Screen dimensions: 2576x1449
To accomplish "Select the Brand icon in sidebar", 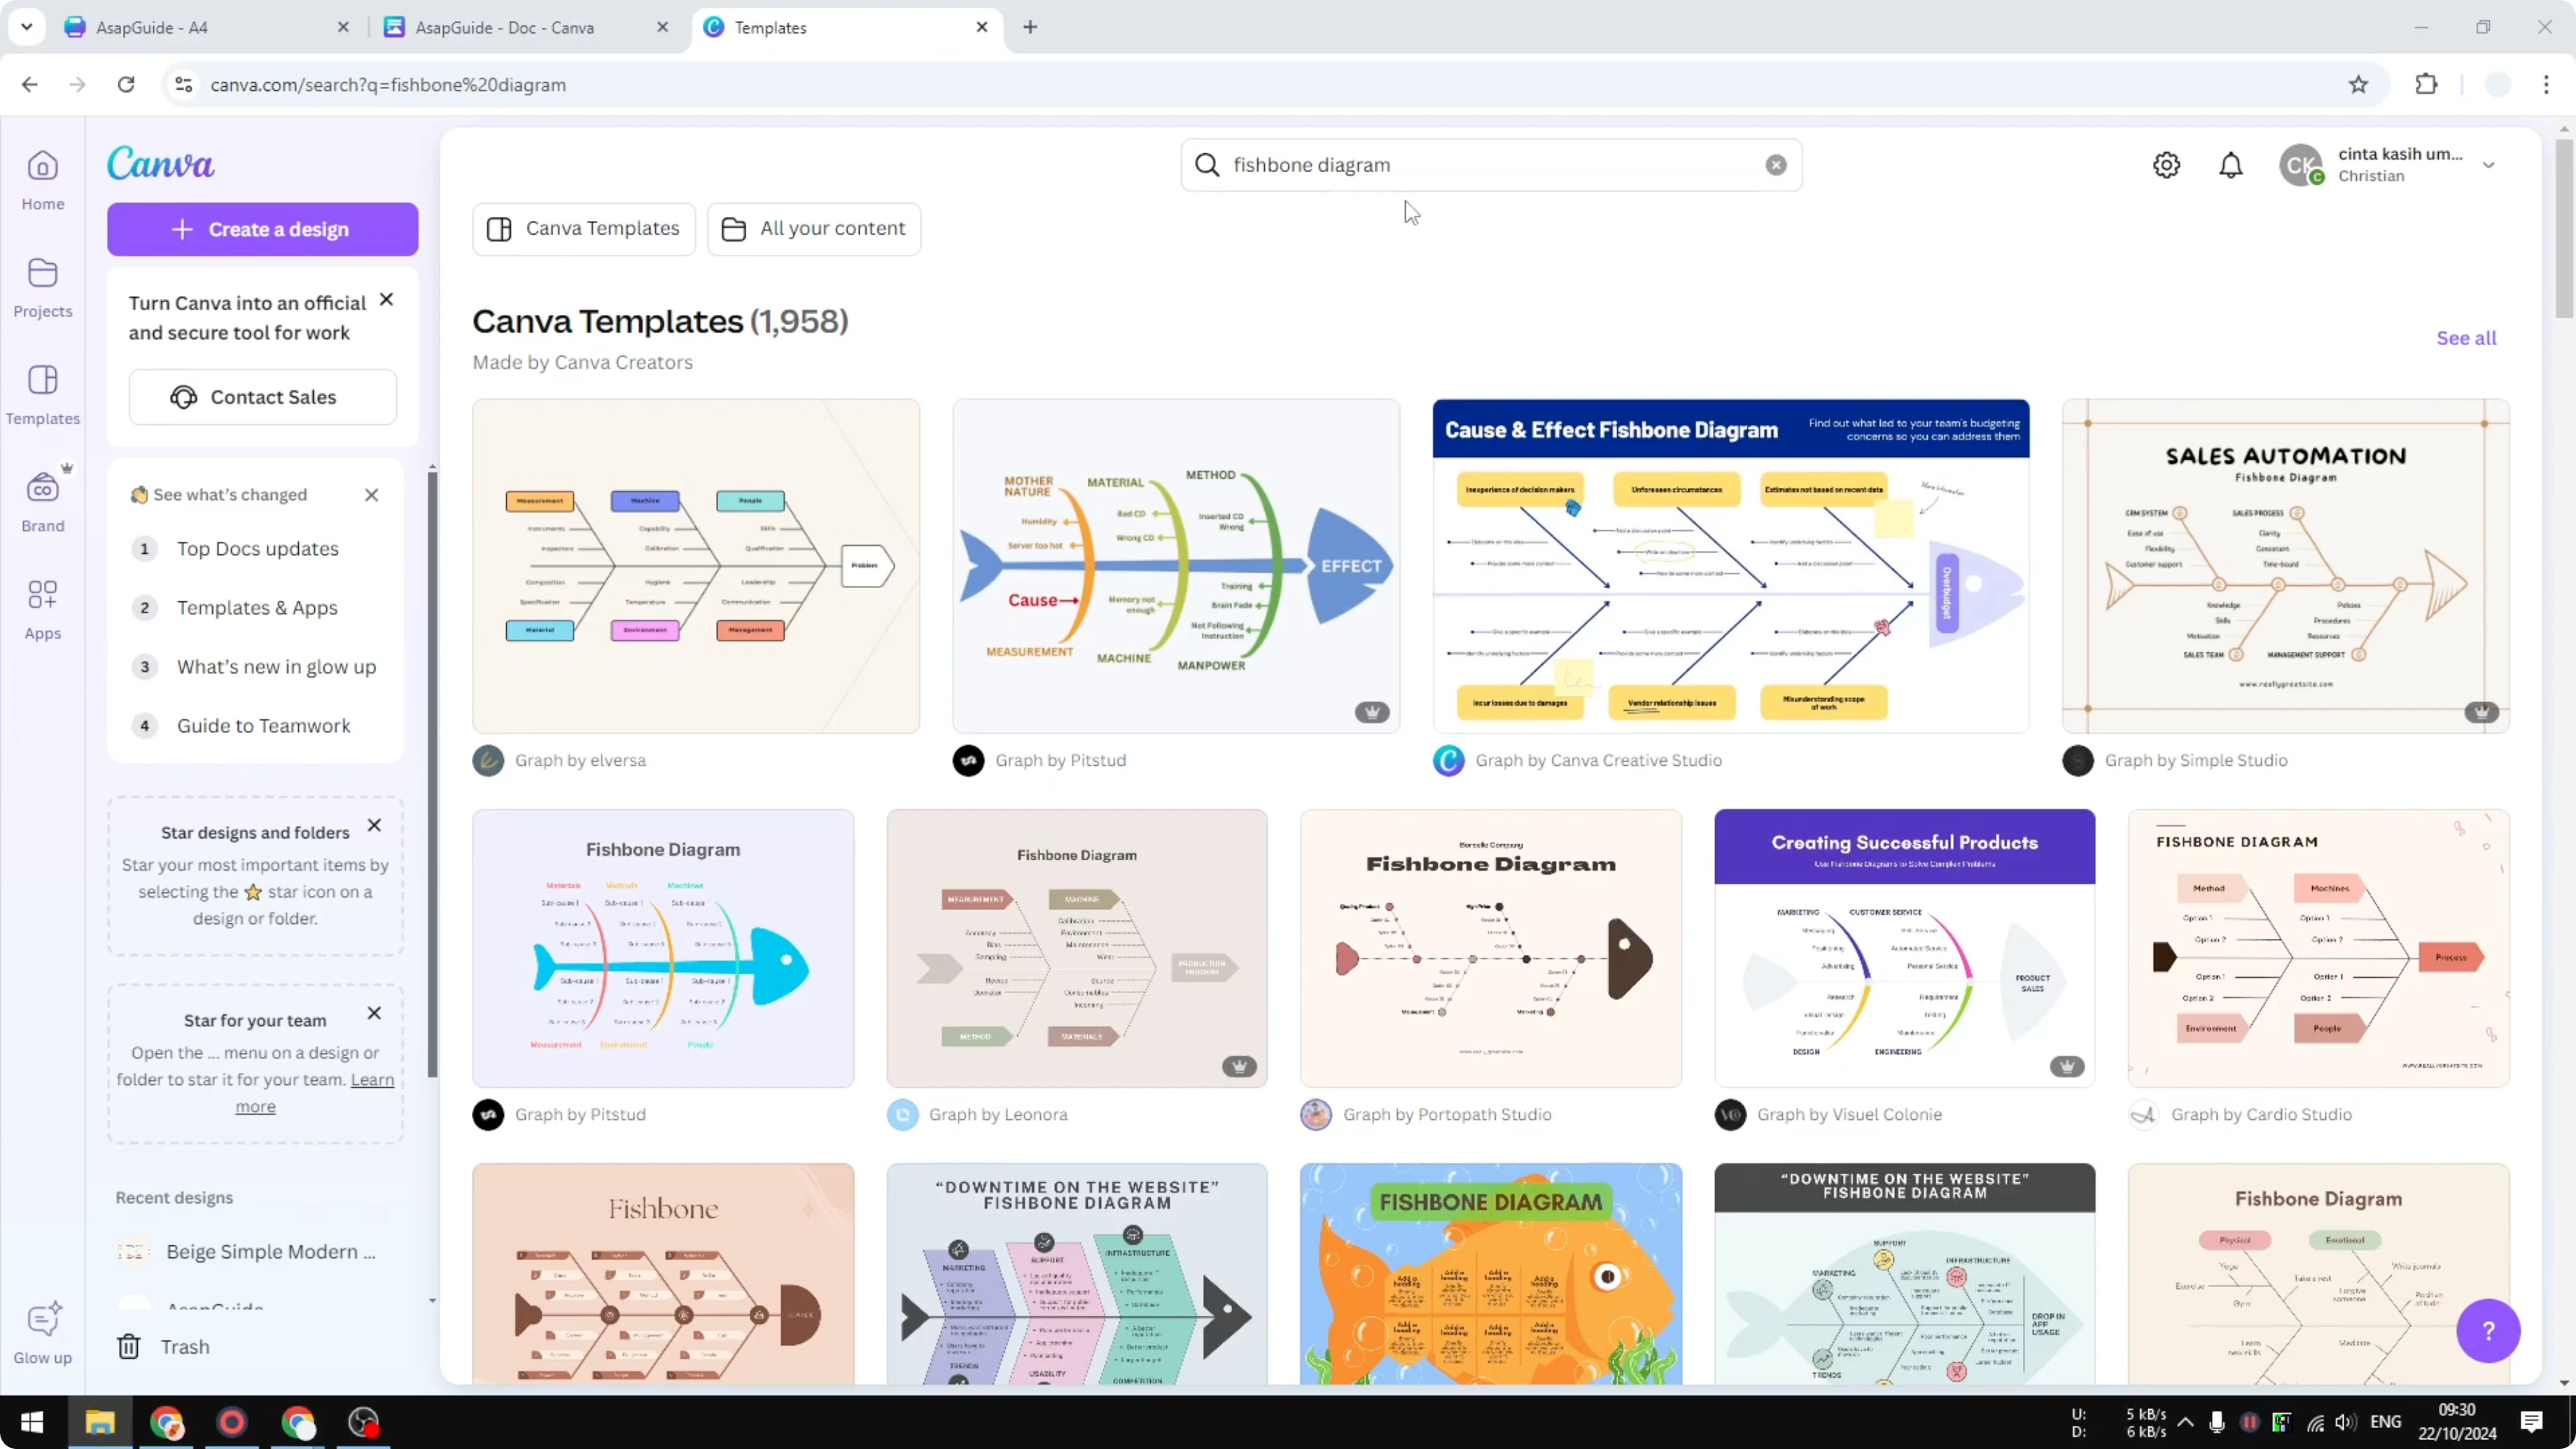I will click(42, 500).
